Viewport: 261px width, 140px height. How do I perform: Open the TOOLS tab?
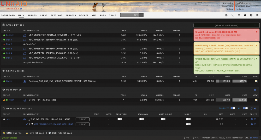coord(113,15)
